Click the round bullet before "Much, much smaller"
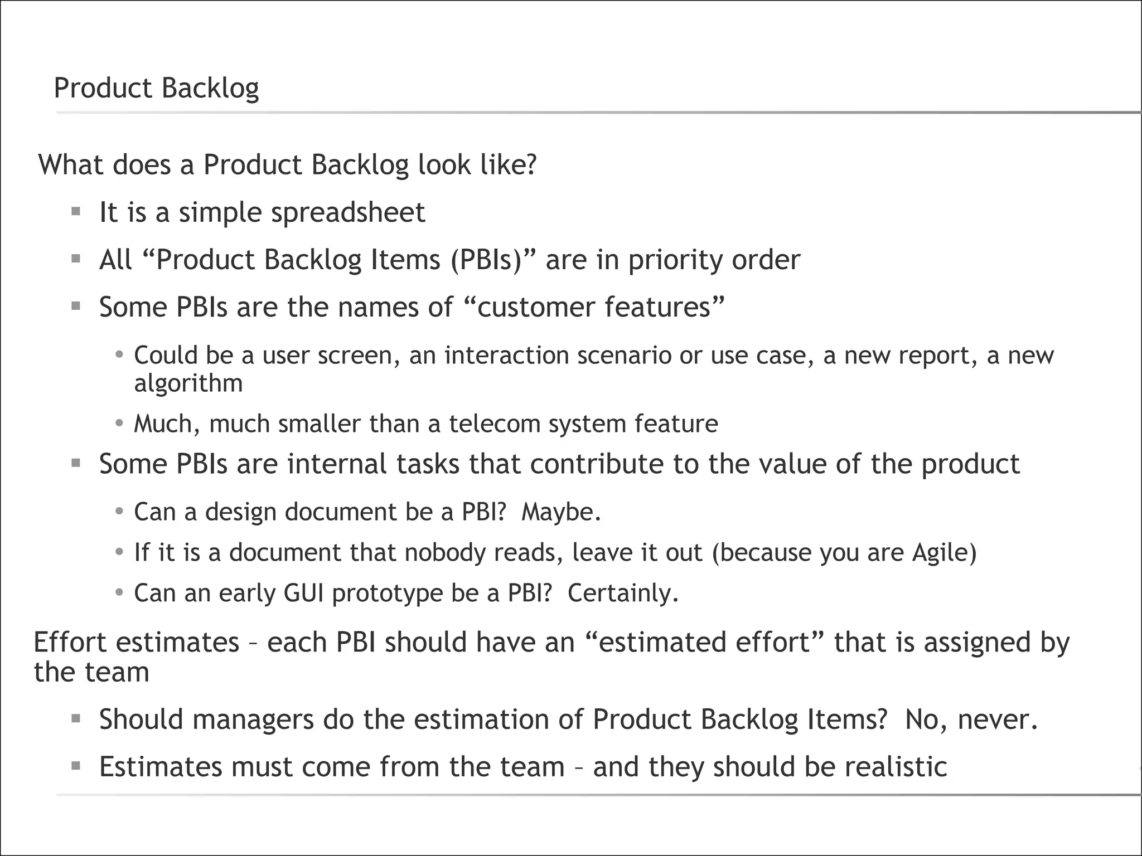 pyautogui.click(x=119, y=424)
